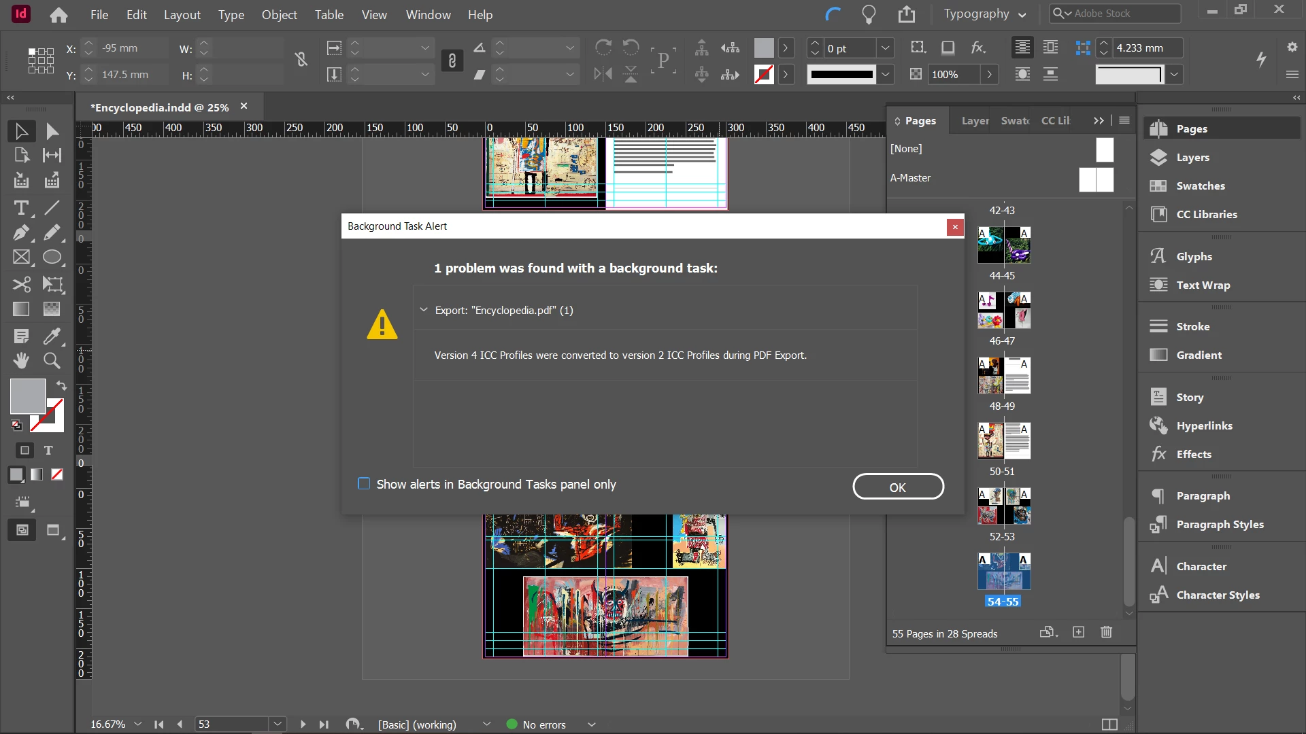Select the Type tool
This screenshot has height=734, width=1306.
pyautogui.click(x=21, y=208)
